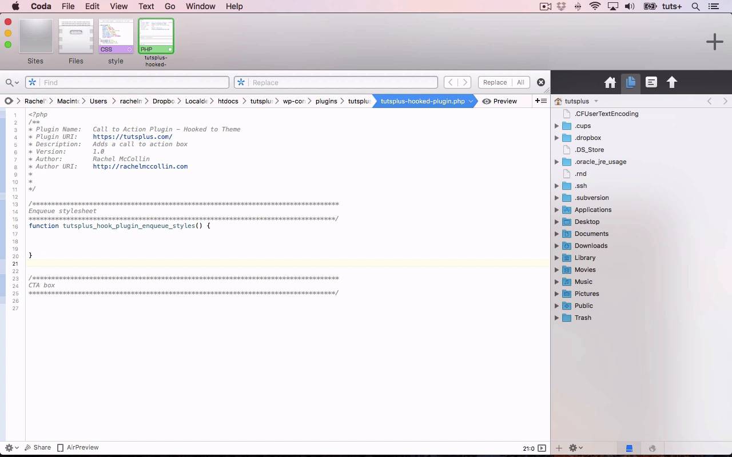The width and height of the screenshot is (732, 457).
Task: Toggle the Replace field wildcard asterisk icon
Action: point(241,82)
